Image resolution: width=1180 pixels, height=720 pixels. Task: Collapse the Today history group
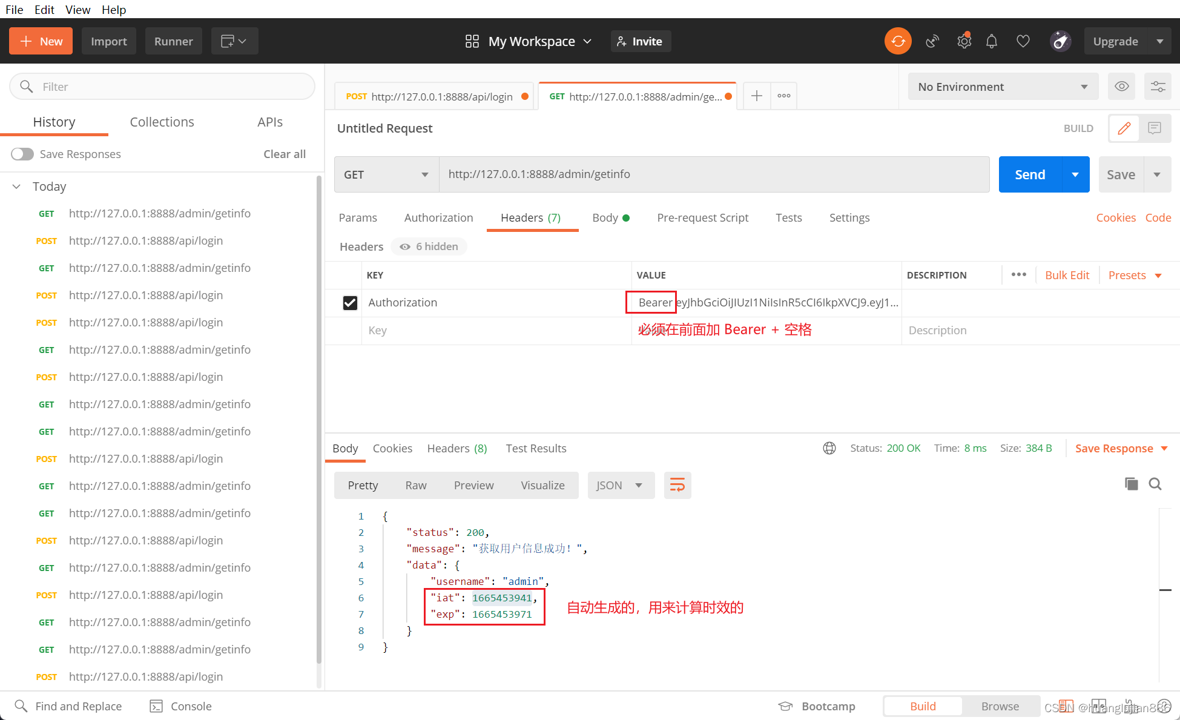click(x=16, y=187)
